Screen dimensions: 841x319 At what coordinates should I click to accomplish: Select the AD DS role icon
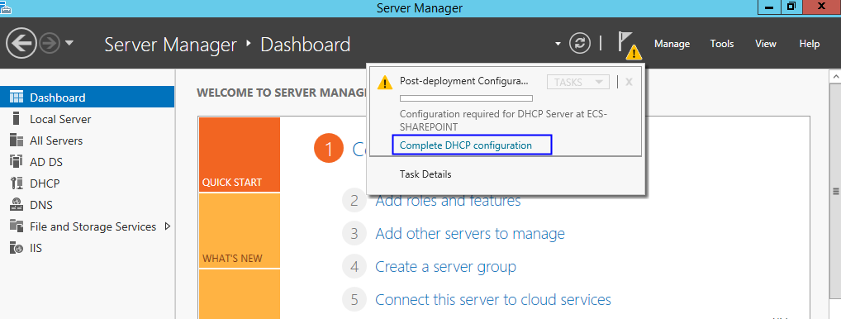pos(17,162)
